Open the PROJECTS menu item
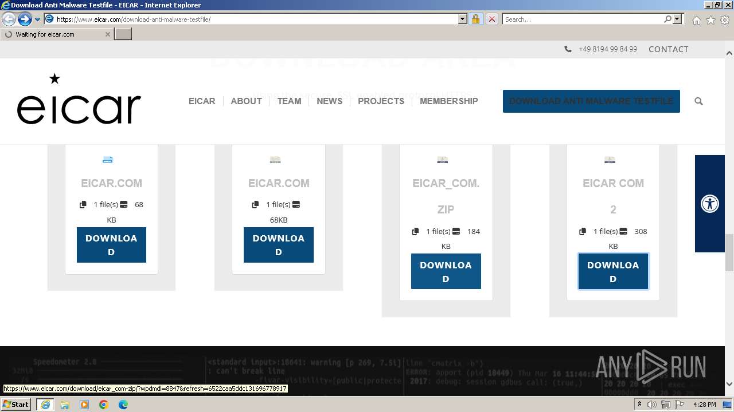Viewport: 734px width, 412px height. pyautogui.click(x=381, y=101)
